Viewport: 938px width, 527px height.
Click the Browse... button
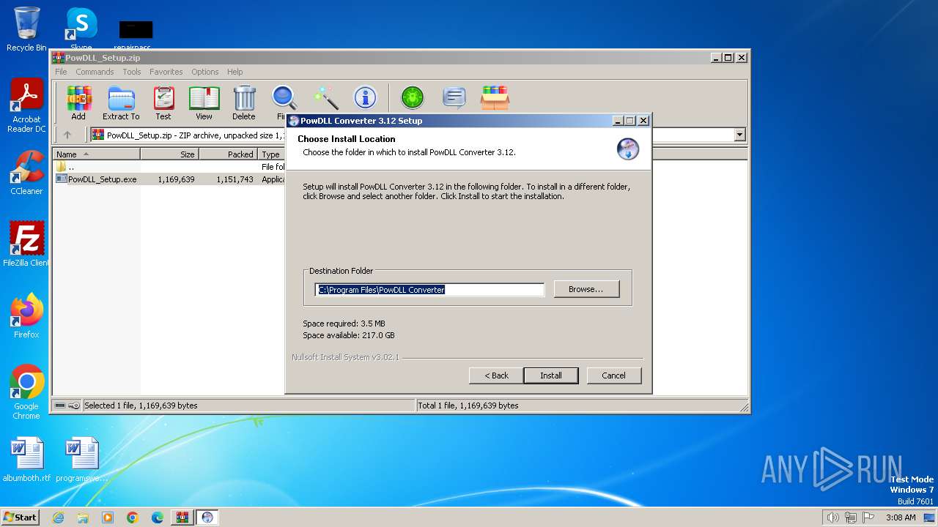[x=586, y=289]
